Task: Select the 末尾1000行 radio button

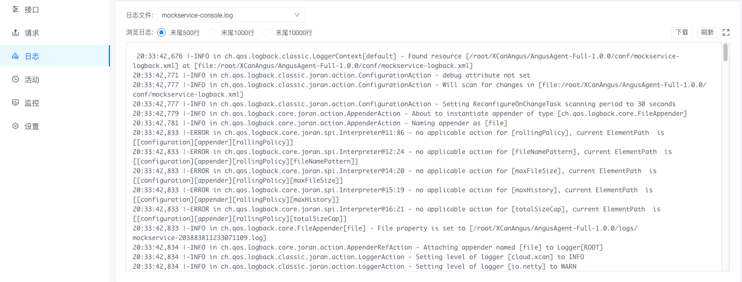Action: point(212,32)
